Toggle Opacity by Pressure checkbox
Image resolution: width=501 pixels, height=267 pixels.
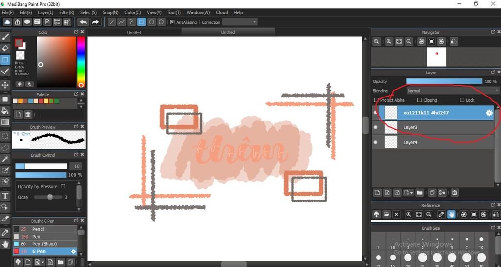(x=63, y=186)
